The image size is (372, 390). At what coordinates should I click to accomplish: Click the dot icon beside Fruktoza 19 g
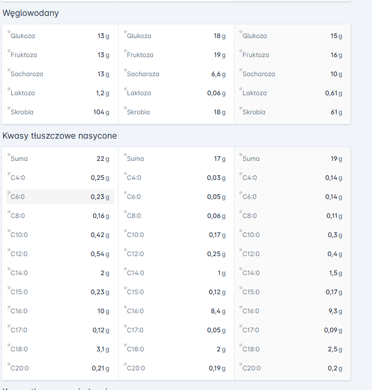pos(125,50)
